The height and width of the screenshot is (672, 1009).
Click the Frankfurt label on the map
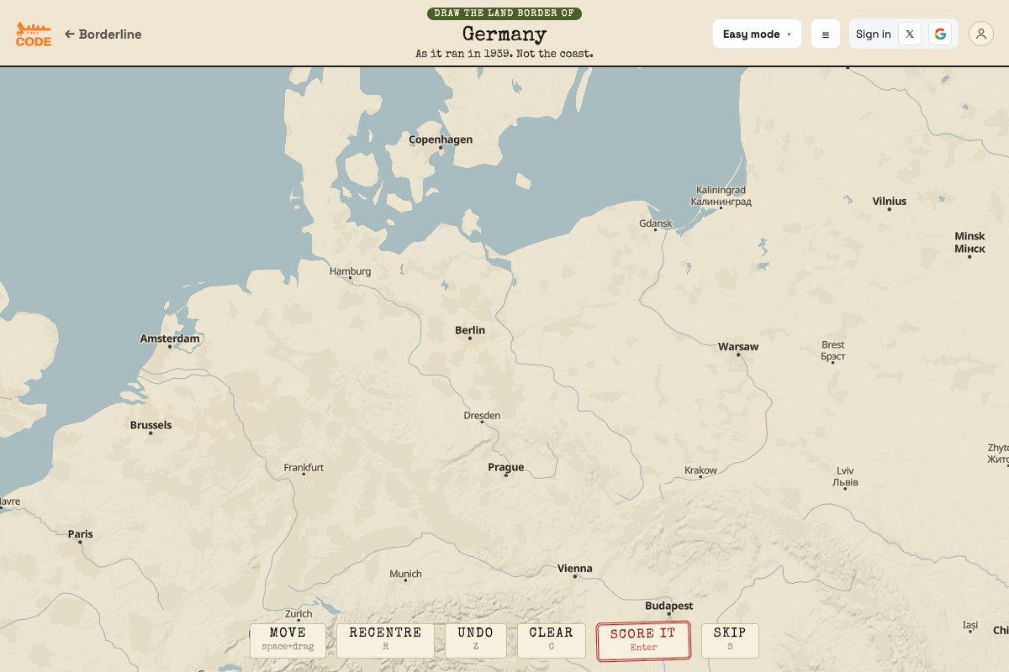(x=304, y=467)
